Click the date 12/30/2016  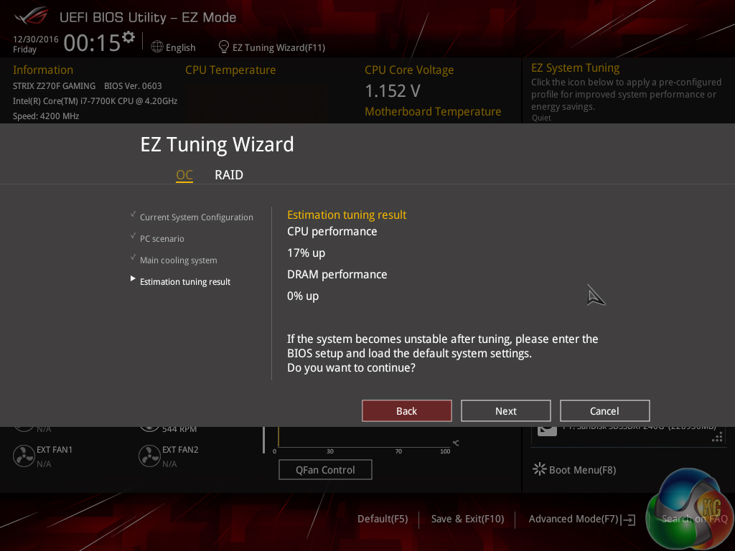[36, 39]
